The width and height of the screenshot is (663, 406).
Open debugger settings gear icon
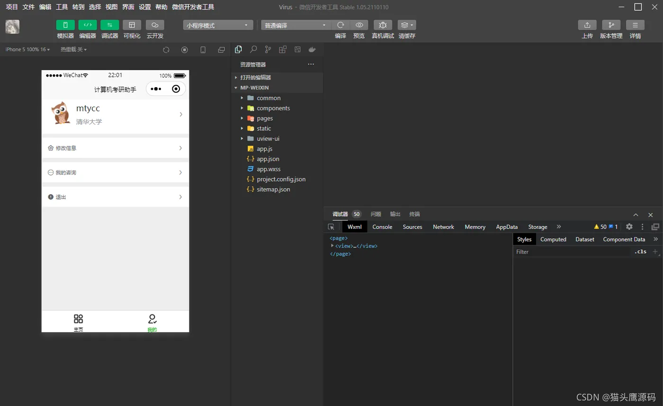click(x=629, y=227)
